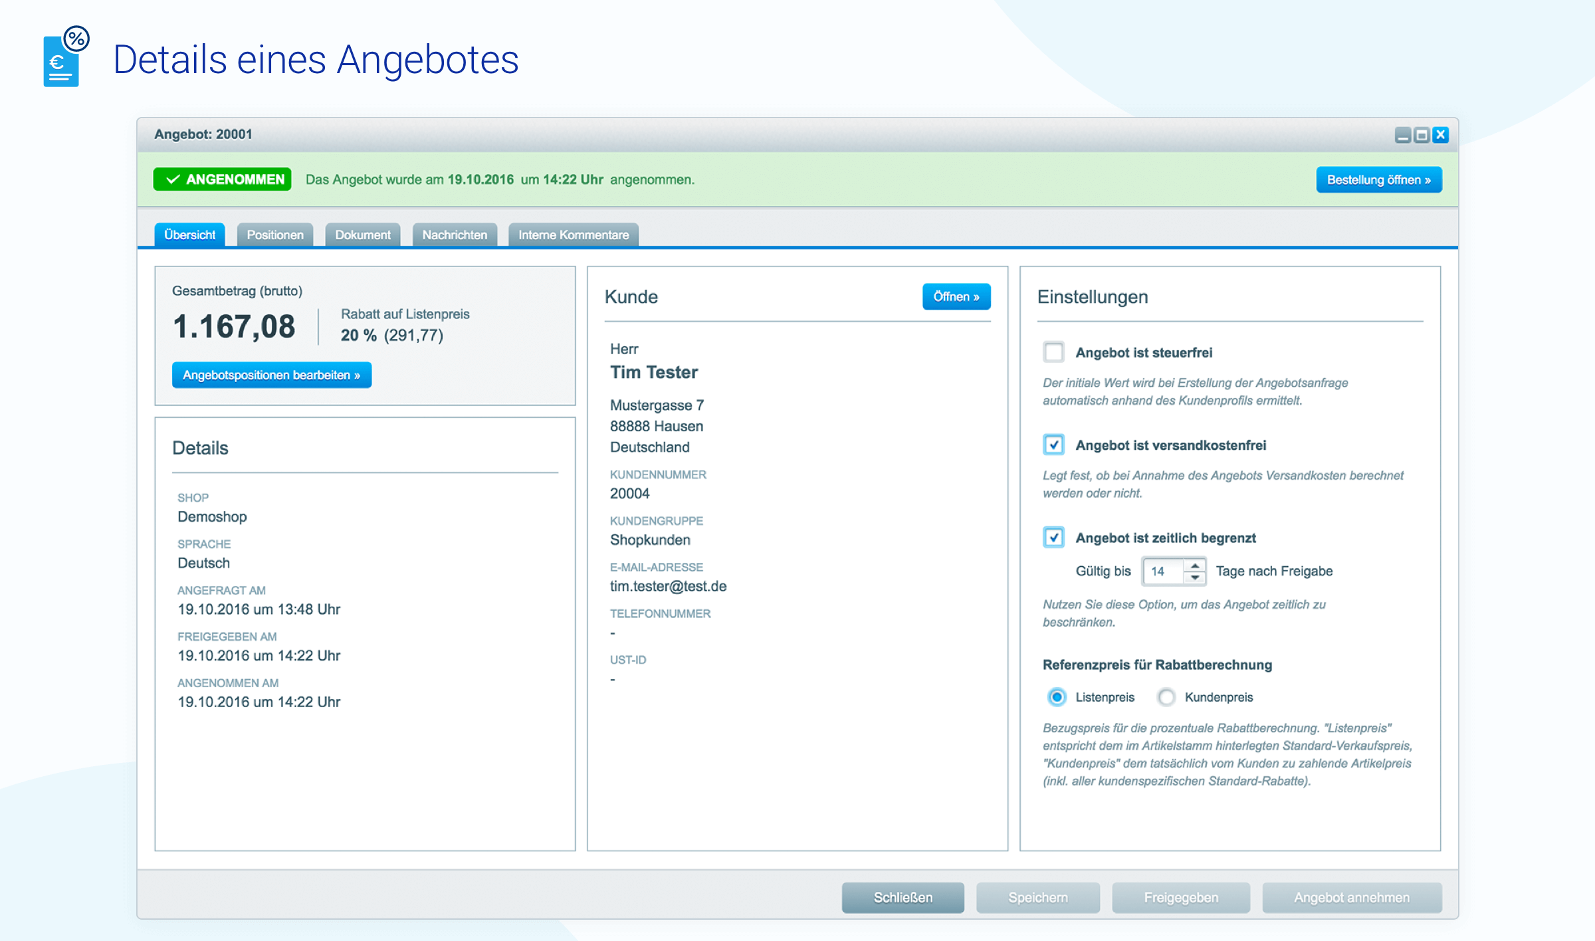This screenshot has height=941, width=1595.
Task: Click the 'Angebot annehmen' button
Action: (x=1352, y=898)
